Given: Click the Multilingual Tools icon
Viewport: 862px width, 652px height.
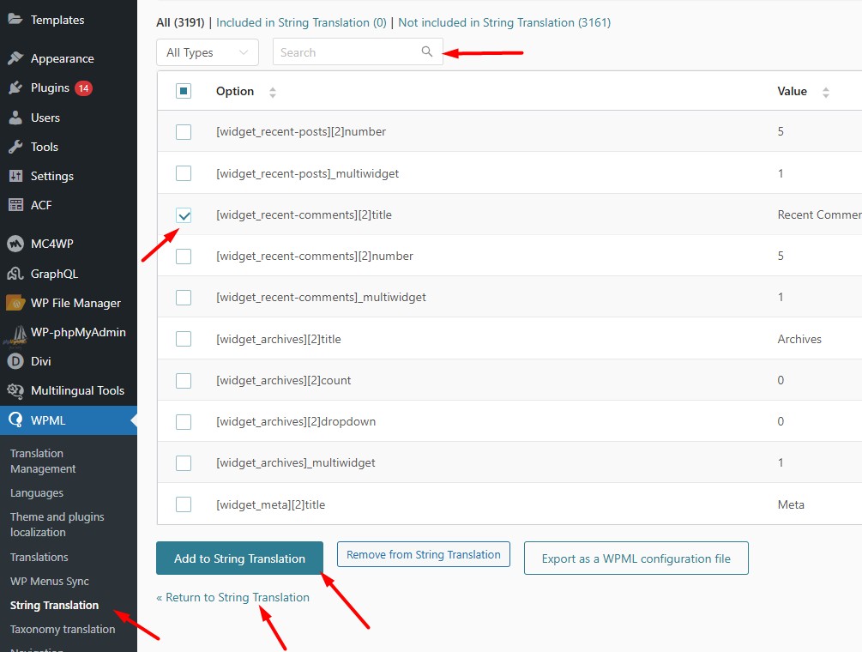Looking at the screenshot, I should click(x=15, y=391).
